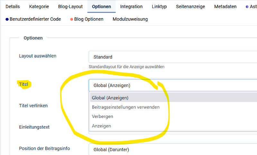
Task: Switch to Seitenanzeige tab
Action: [191, 6]
